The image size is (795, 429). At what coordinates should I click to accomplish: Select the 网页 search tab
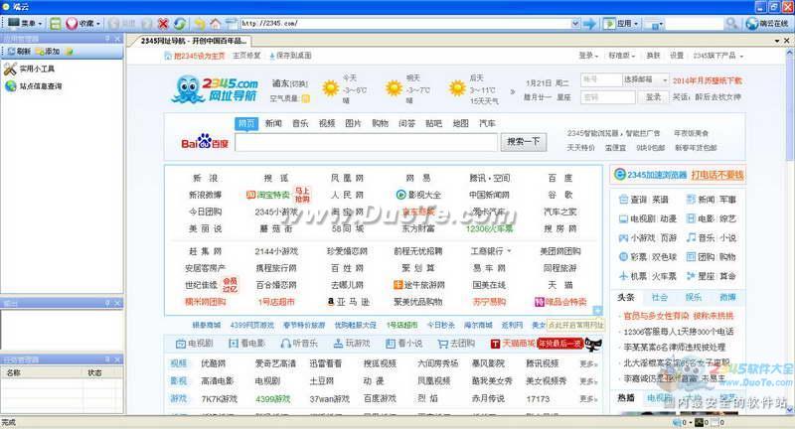pos(246,123)
